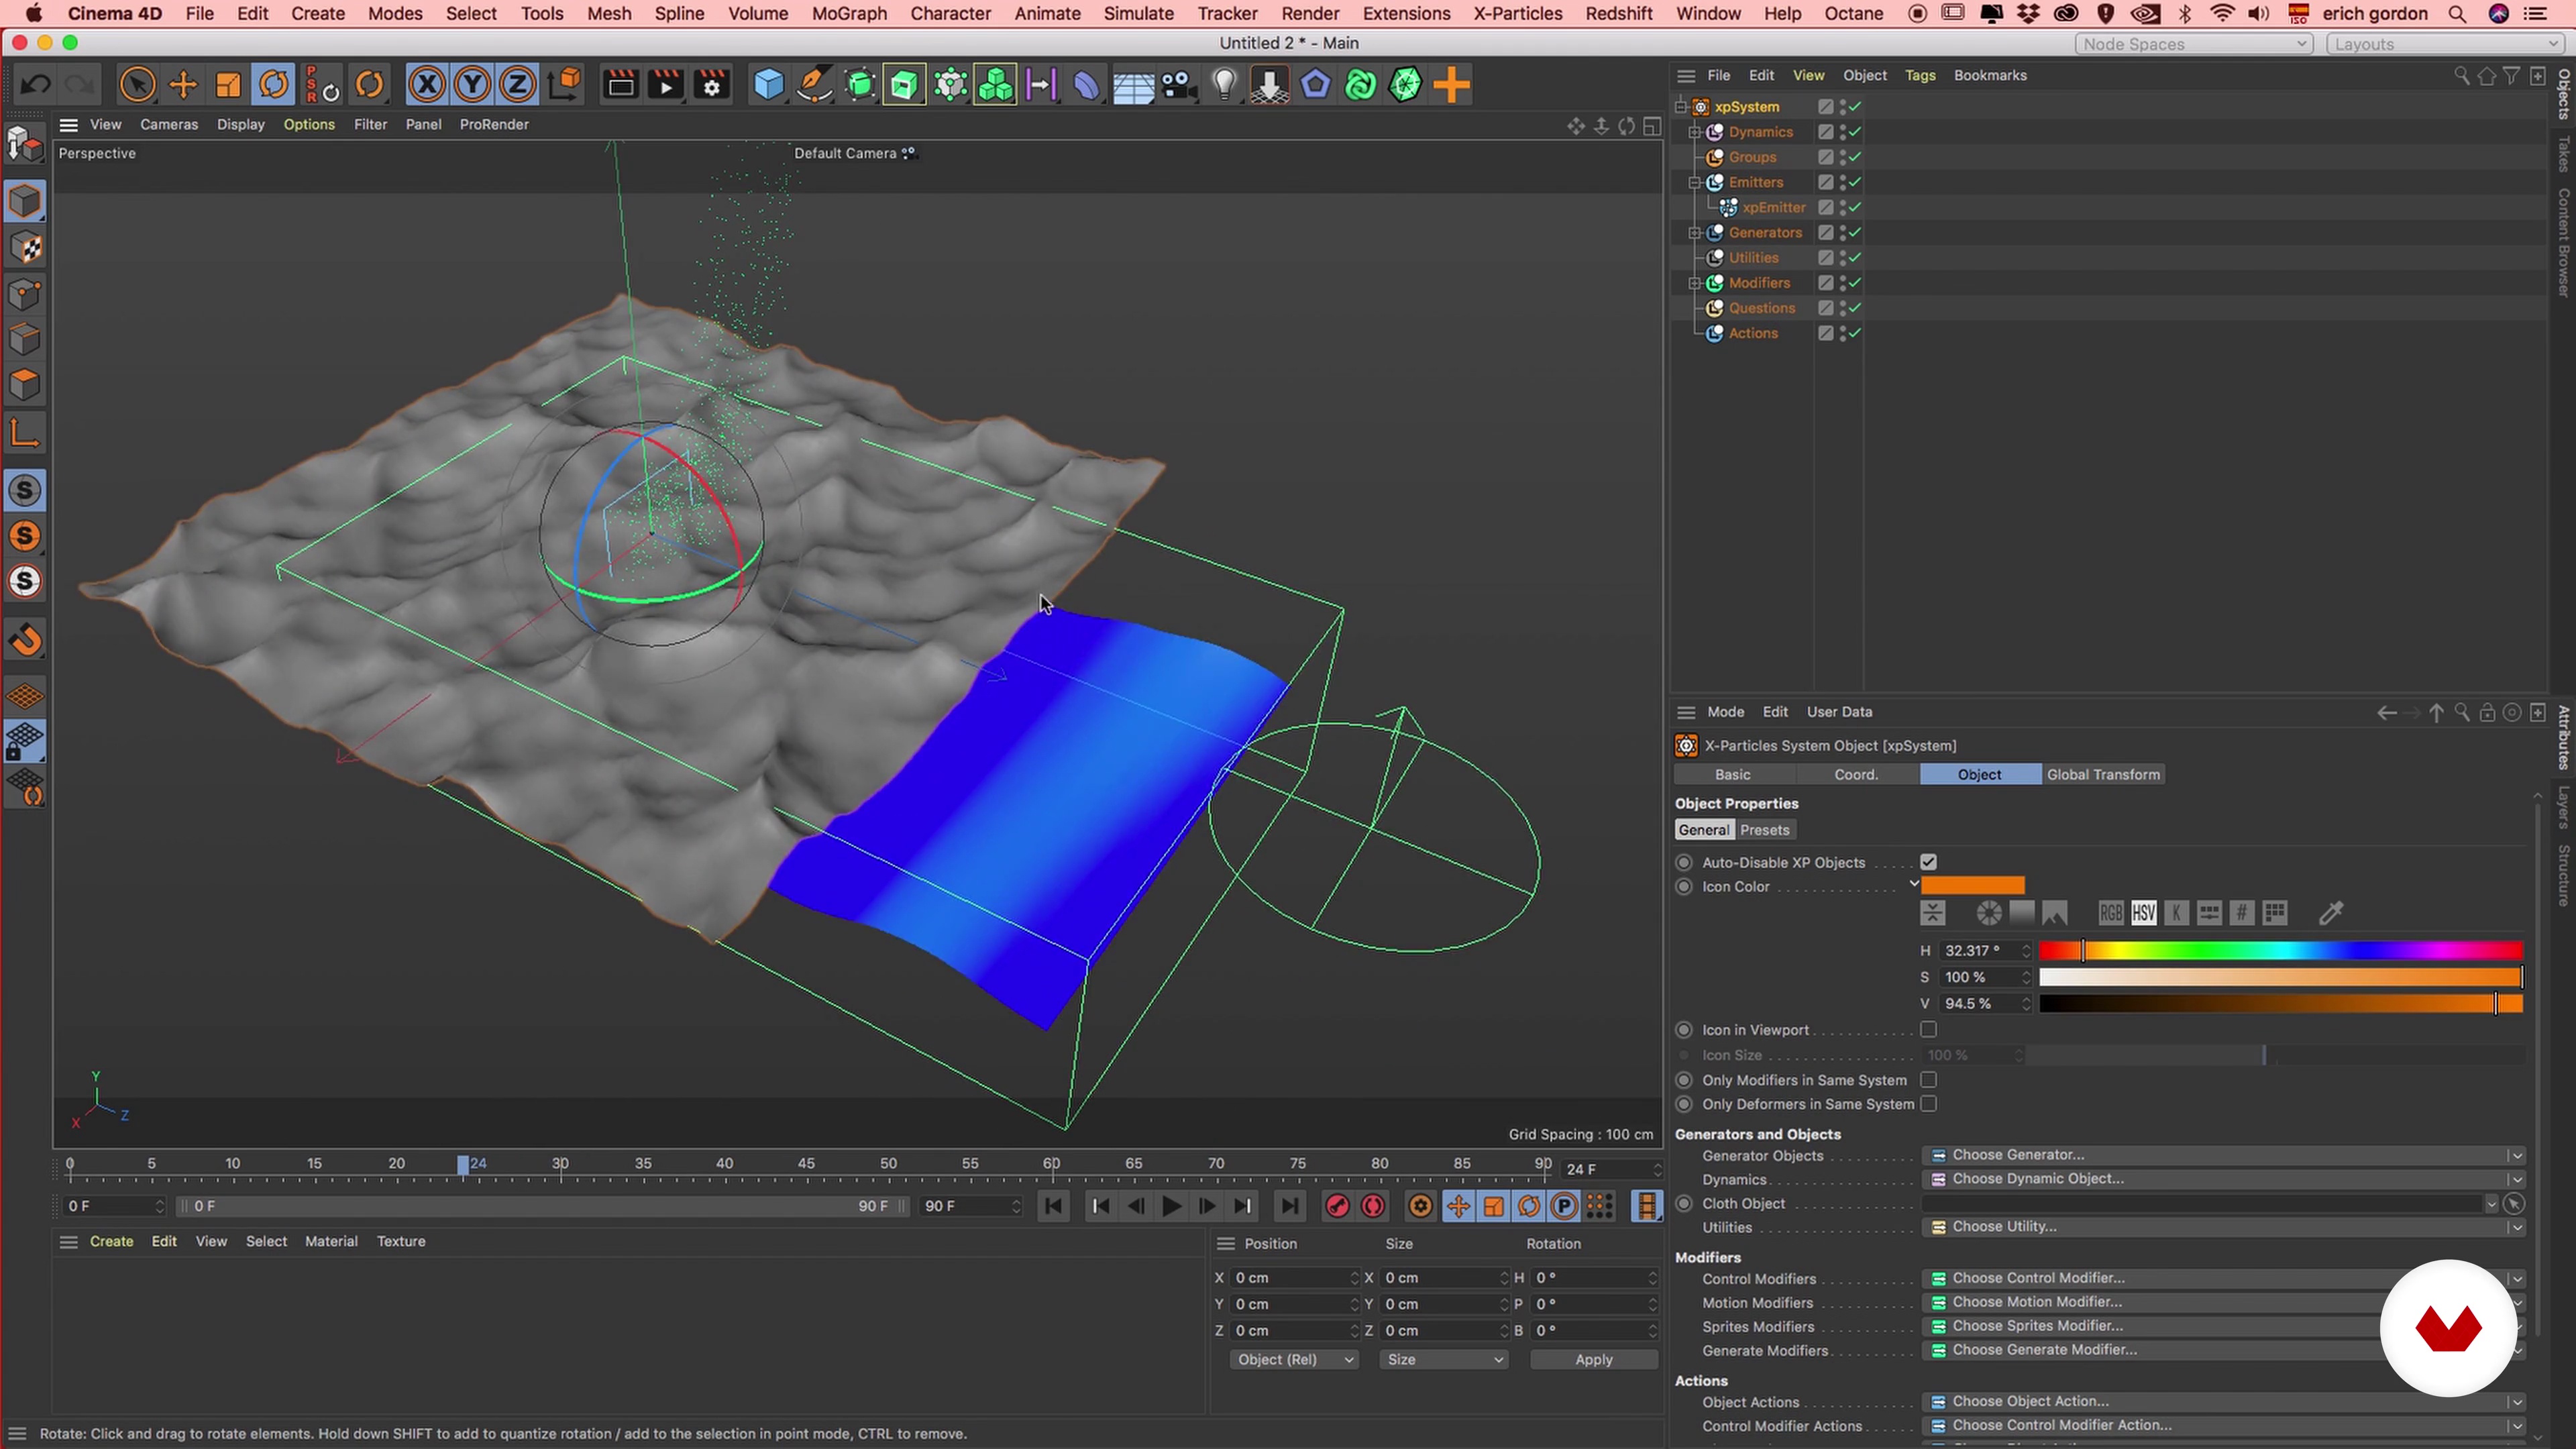Screen dimensions: 2576x1449
Task: Open viewport Options menu
Action: (x=309, y=124)
